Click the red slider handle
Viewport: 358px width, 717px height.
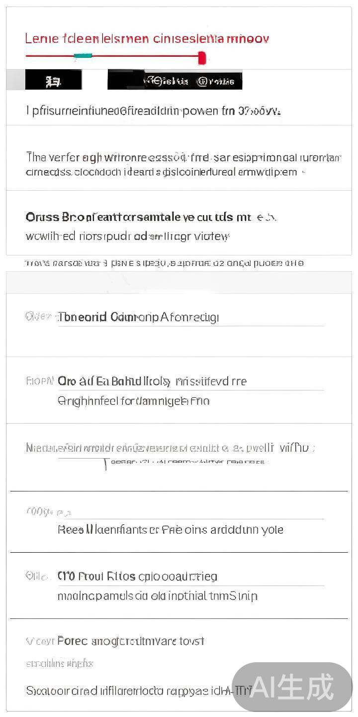(x=202, y=58)
